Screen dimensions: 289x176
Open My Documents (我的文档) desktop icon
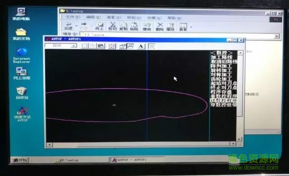pos(21,34)
